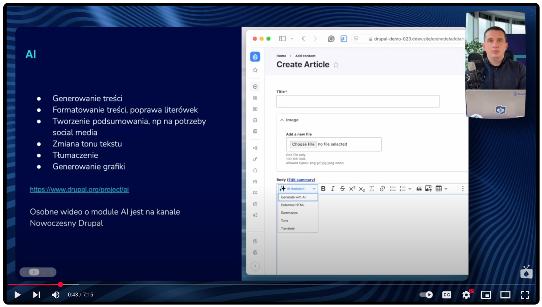The width and height of the screenshot is (542, 307).
Task: Click the Grammarly extension icon in browser
Action: [x=331, y=39]
